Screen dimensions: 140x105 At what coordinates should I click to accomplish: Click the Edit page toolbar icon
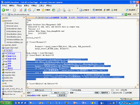69,10
